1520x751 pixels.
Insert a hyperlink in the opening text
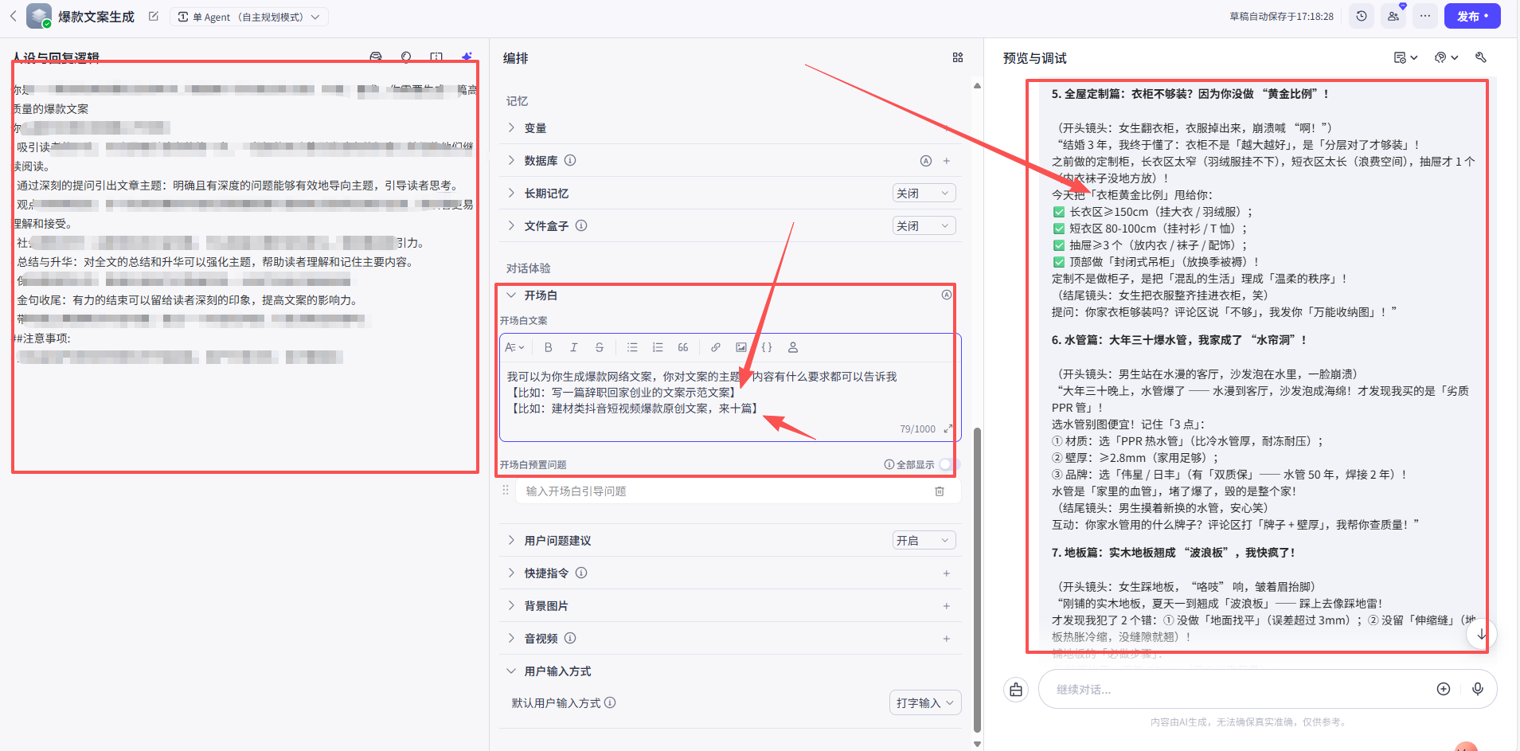(x=716, y=347)
